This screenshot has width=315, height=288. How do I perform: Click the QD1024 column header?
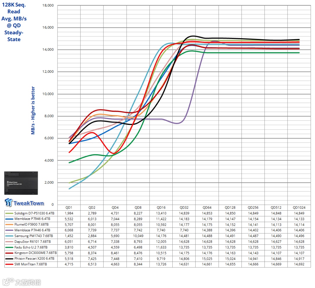[299, 208]
